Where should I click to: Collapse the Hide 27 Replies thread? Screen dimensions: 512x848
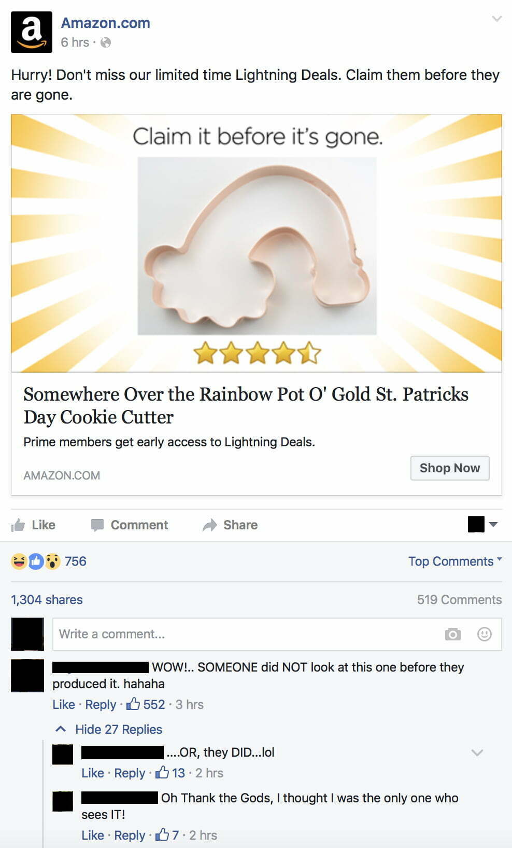[x=109, y=729]
